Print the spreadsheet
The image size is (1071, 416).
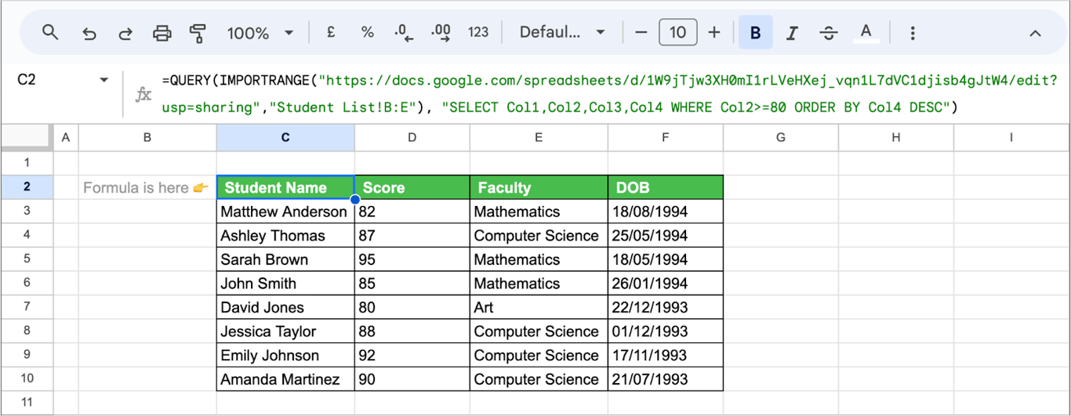[162, 33]
